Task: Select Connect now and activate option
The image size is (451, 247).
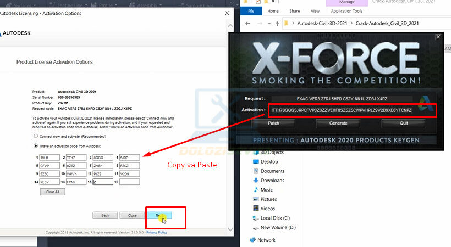Action: [36, 136]
